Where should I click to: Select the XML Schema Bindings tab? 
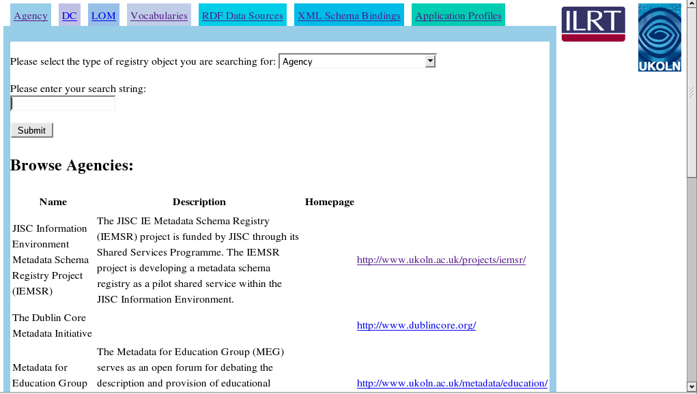[x=349, y=16]
